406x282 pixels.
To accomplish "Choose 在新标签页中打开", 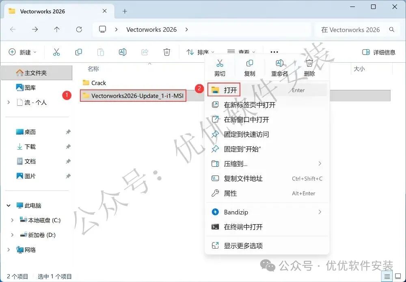I will pyautogui.click(x=267, y=105).
